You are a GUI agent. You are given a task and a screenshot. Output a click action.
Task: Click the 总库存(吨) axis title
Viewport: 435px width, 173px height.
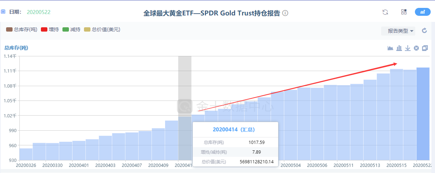coord(16,47)
